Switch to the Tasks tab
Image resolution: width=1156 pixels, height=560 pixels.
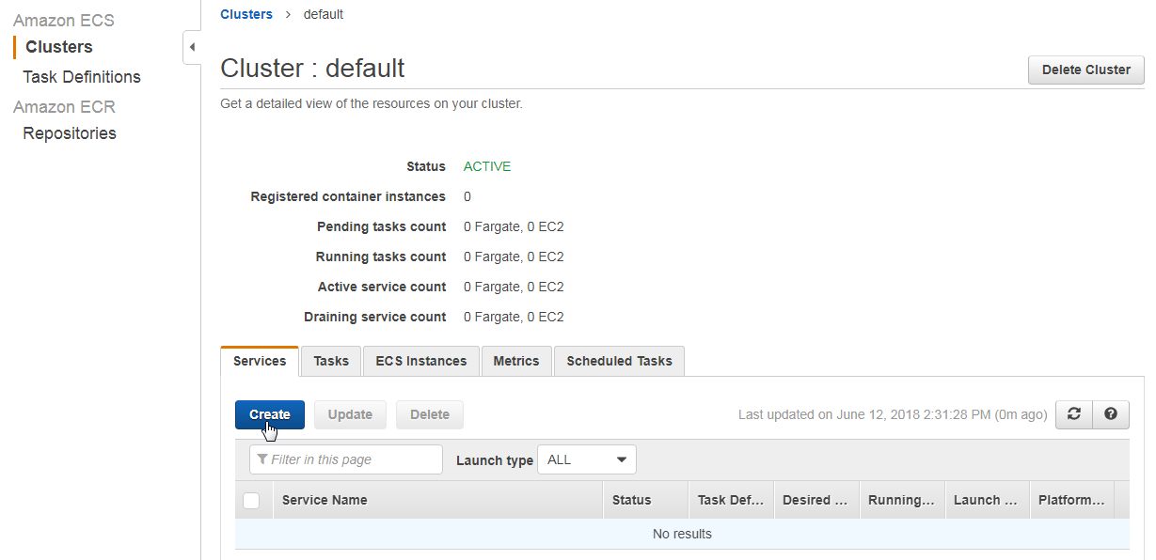point(331,361)
